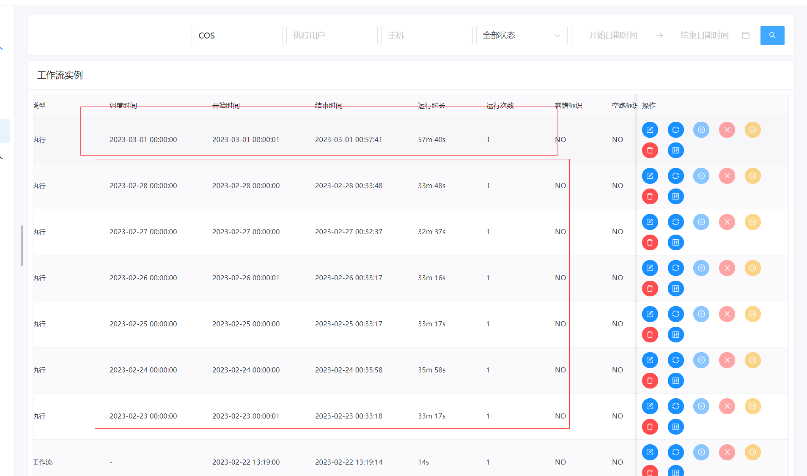Rerun the 2023-02-22 13:19:00 instance
This screenshot has height=476, width=807.
pos(675,452)
